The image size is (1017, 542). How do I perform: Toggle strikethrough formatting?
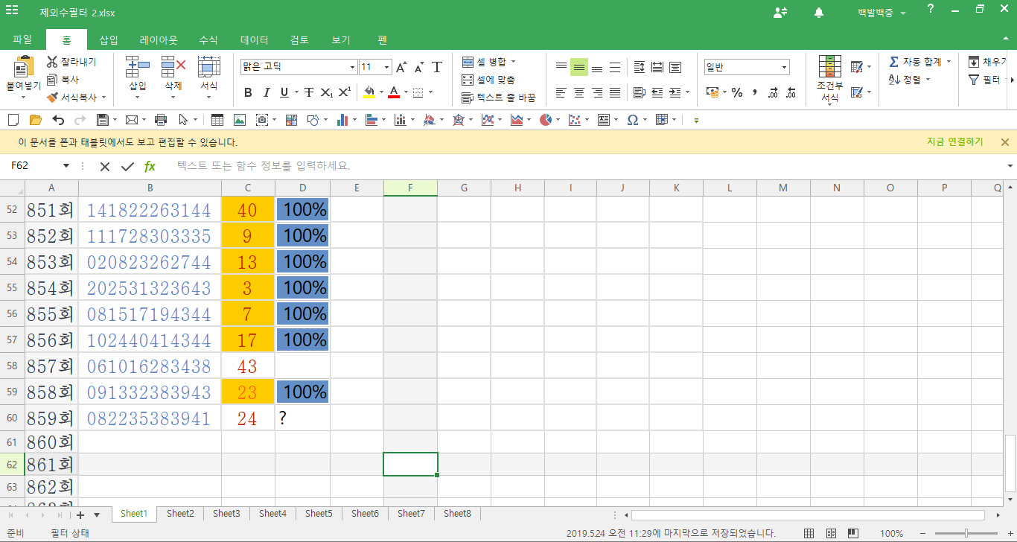pyautogui.click(x=308, y=92)
